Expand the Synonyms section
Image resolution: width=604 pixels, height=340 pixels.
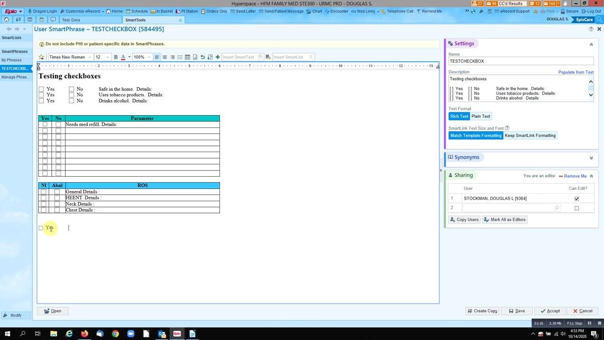[591, 158]
